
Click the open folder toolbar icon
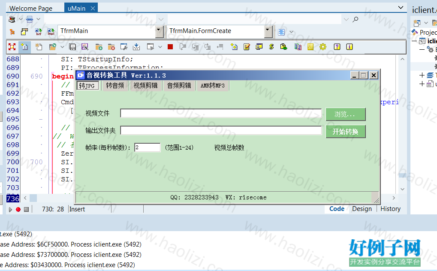tap(52, 47)
